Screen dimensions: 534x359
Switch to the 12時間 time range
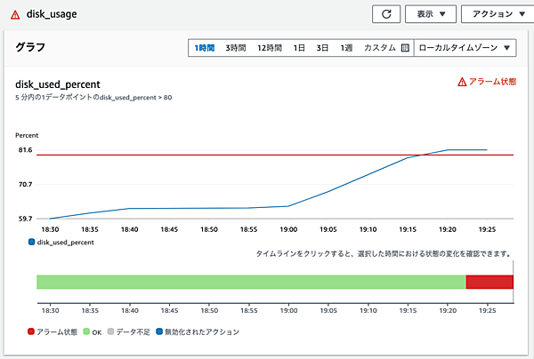pyautogui.click(x=270, y=48)
